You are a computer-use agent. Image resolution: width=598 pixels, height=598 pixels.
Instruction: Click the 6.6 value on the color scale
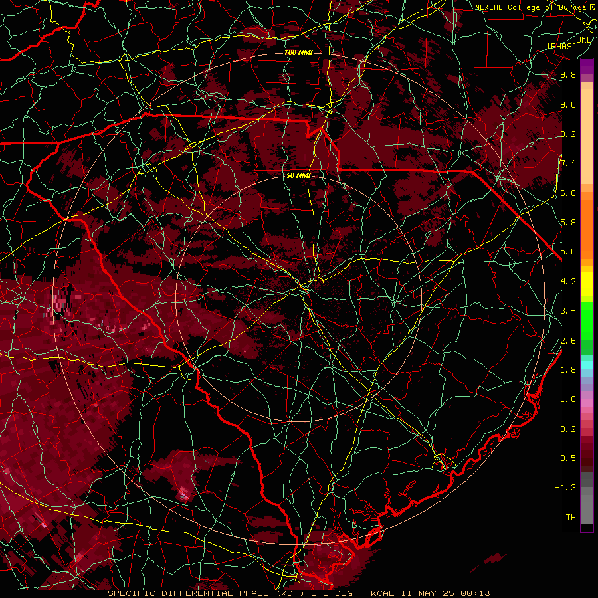568,193
